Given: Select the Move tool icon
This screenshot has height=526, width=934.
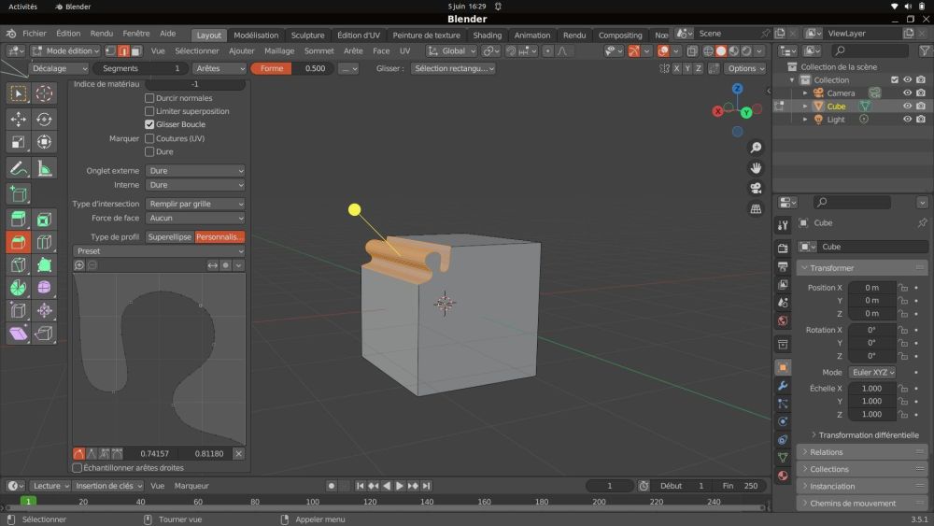Looking at the screenshot, I should [19, 119].
